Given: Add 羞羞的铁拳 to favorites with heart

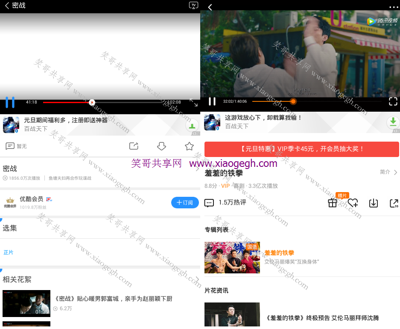Looking at the screenshot, I should [353, 203].
